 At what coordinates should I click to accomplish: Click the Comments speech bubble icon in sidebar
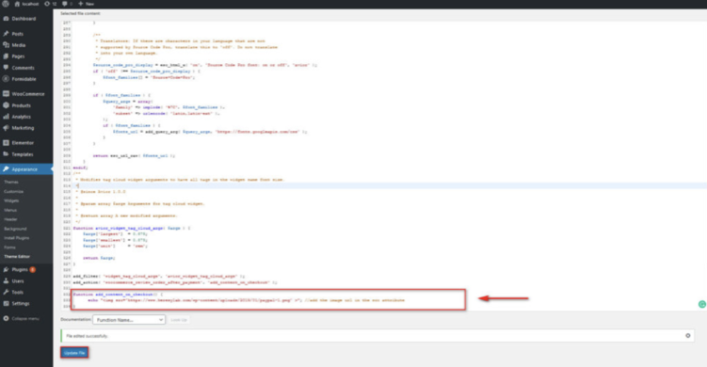coord(6,68)
